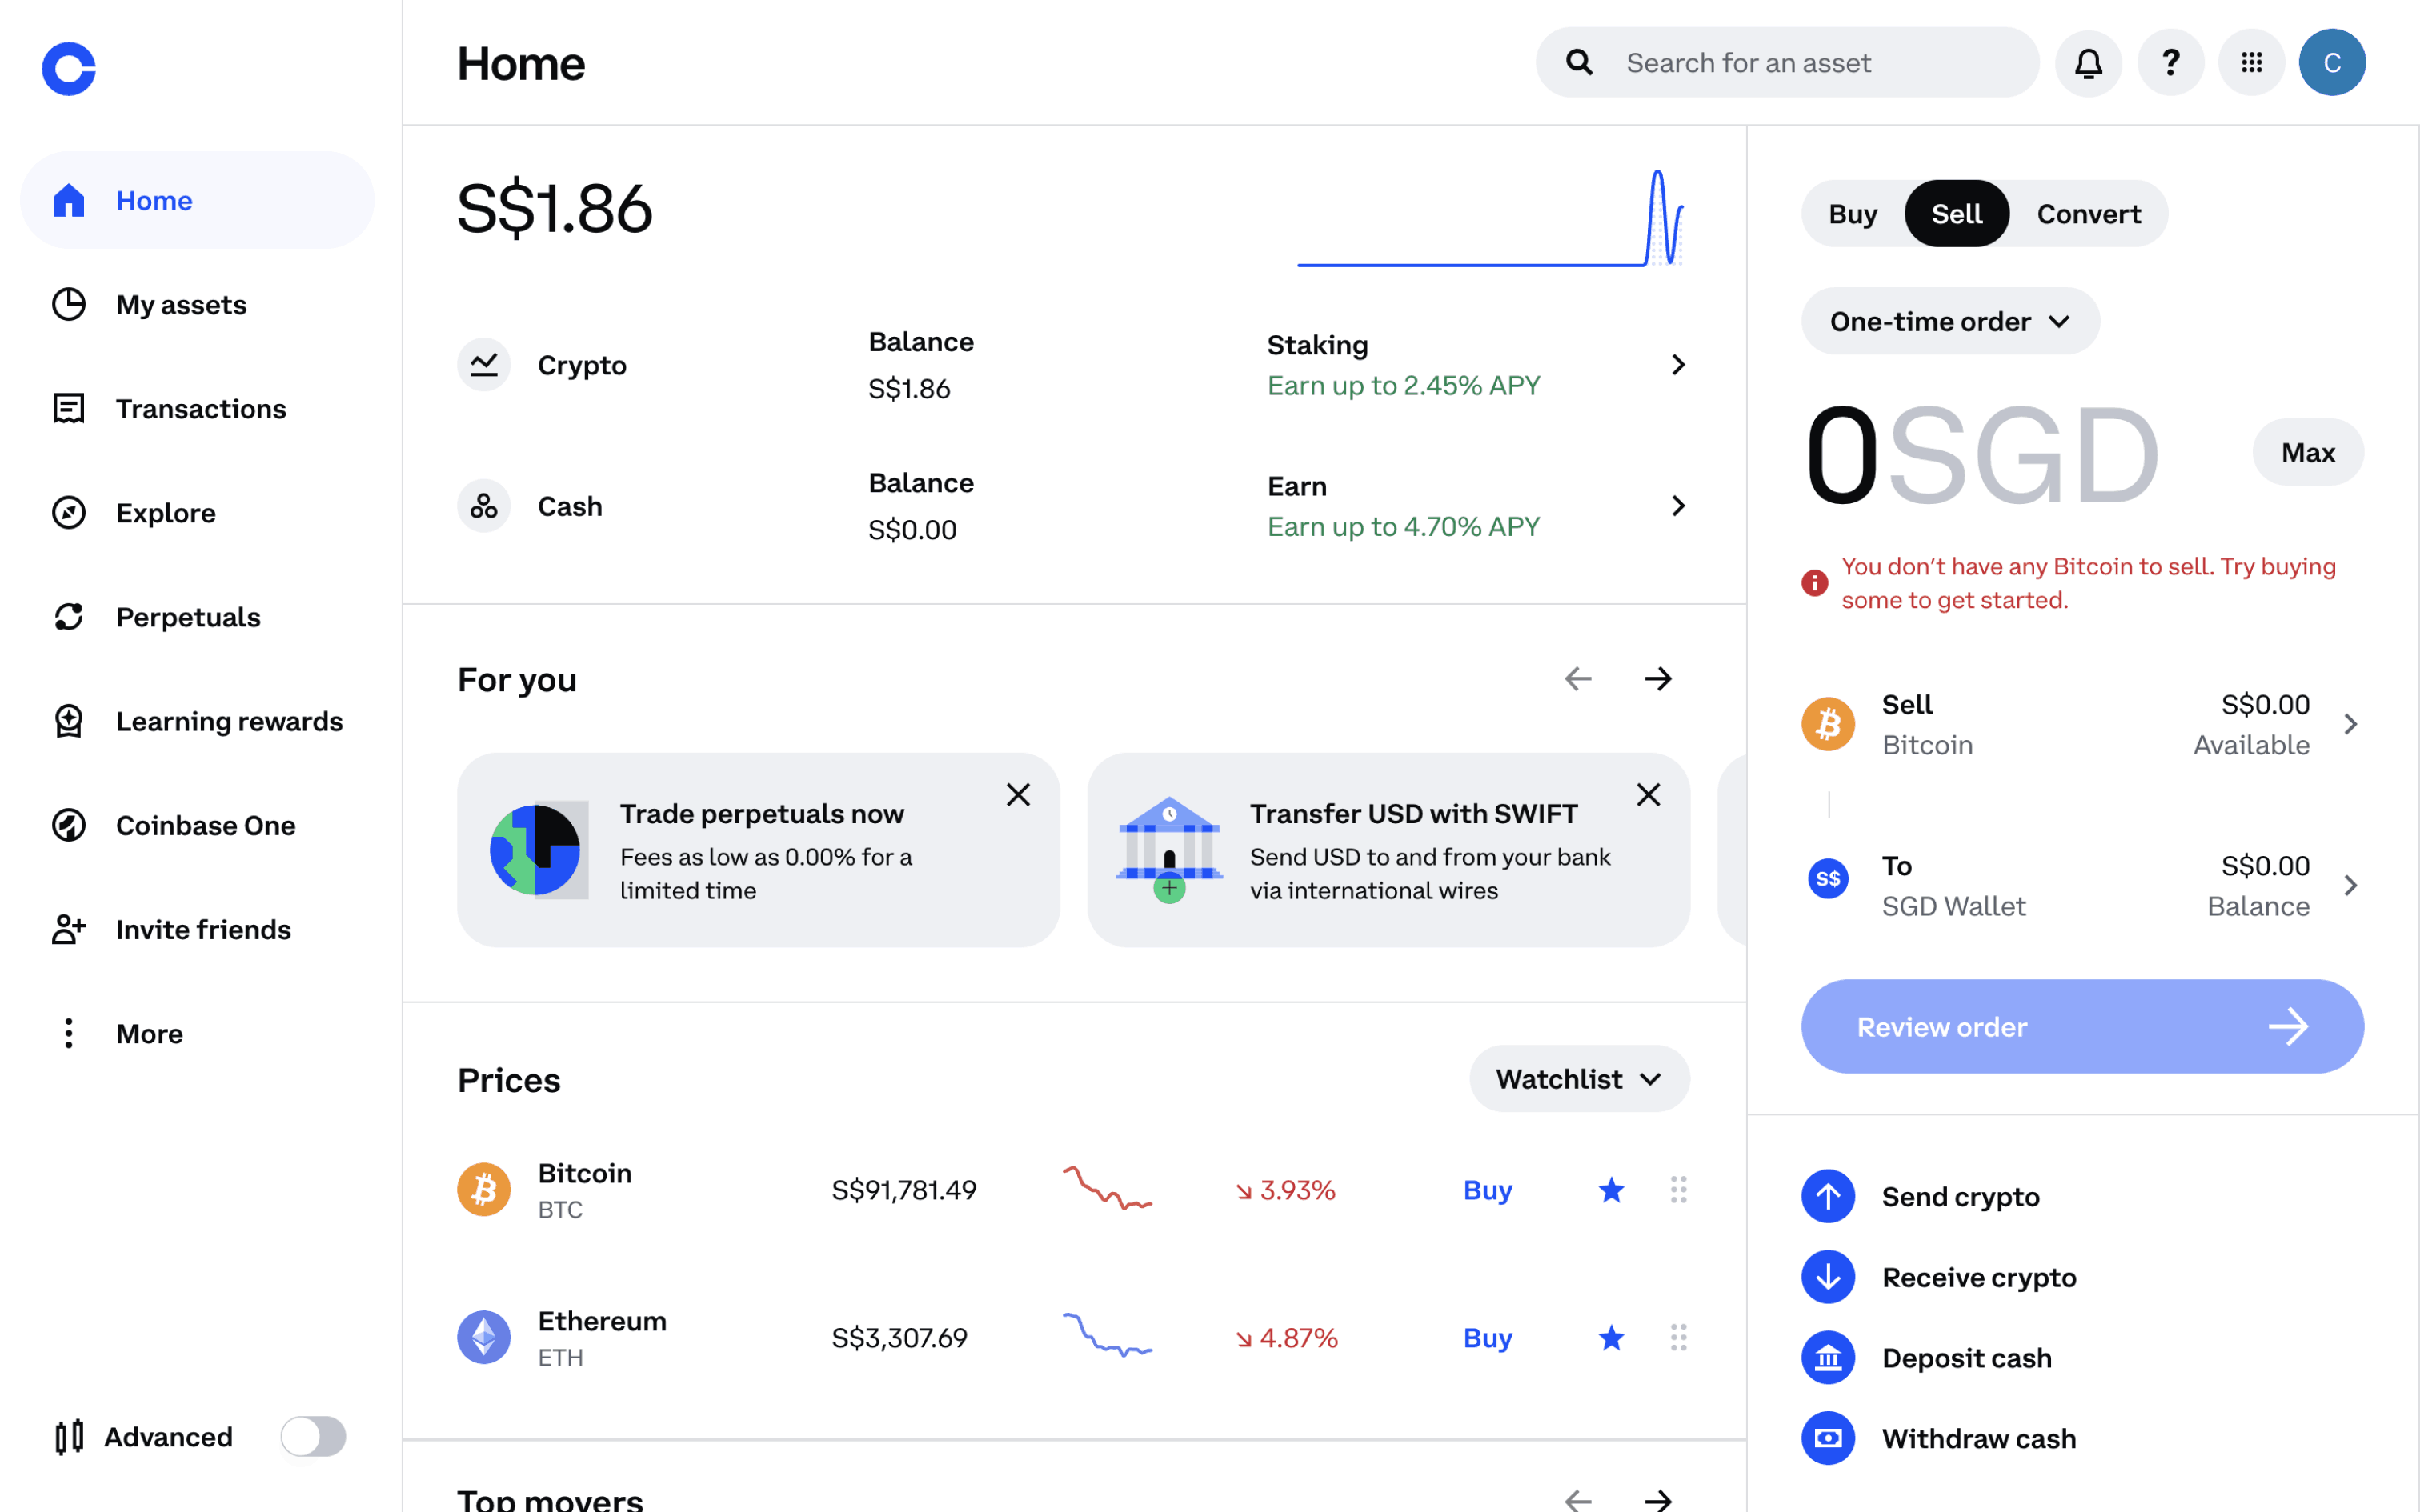
Task: Click the Send crypto arrow icon
Action: (x=1827, y=1196)
